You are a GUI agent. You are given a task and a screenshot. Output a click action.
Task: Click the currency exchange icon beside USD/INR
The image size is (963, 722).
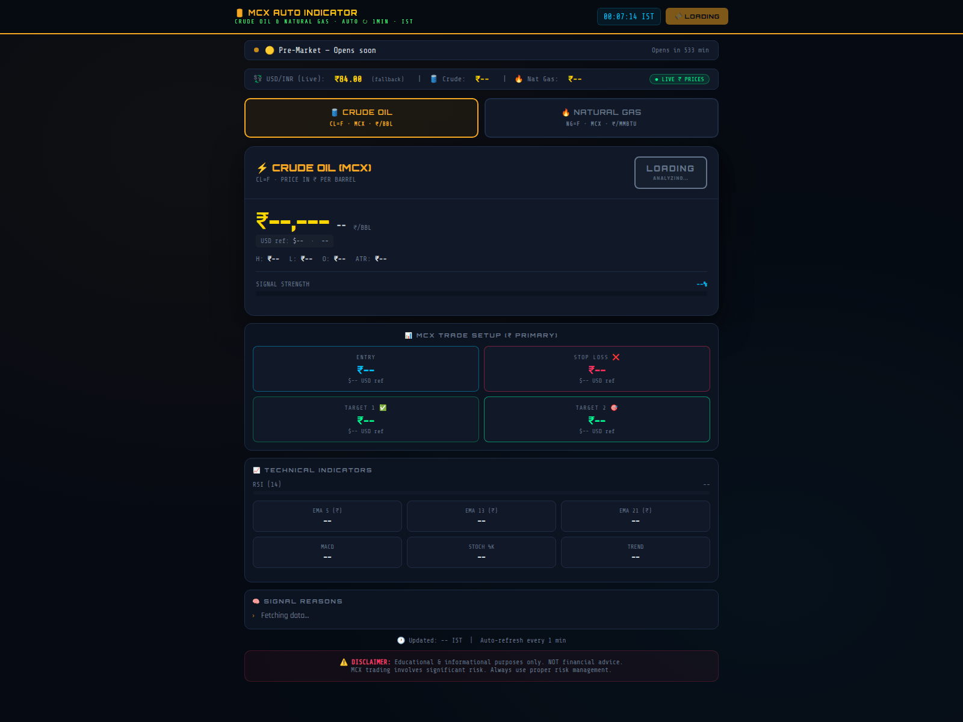tap(256, 79)
